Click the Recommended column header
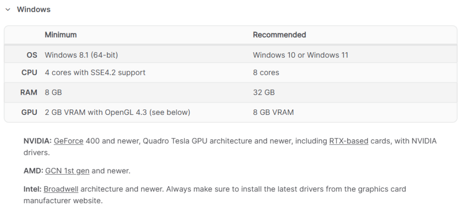 [279, 35]
